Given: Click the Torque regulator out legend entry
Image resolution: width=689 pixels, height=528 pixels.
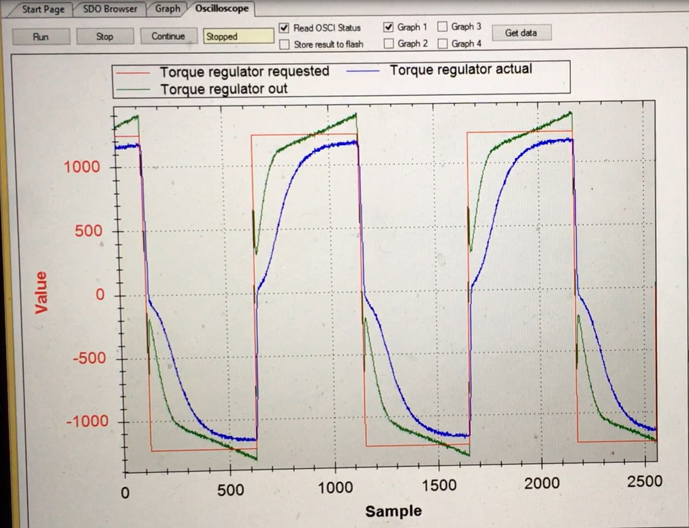Looking at the screenshot, I should [x=223, y=89].
